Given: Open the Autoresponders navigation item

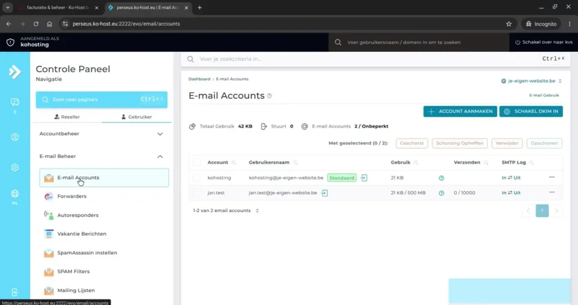Looking at the screenshot, I should (x=104, y=215).
